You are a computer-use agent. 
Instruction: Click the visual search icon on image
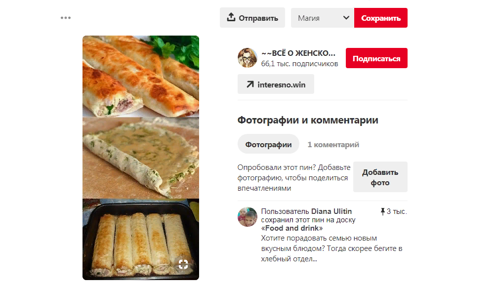coord(183,264)
